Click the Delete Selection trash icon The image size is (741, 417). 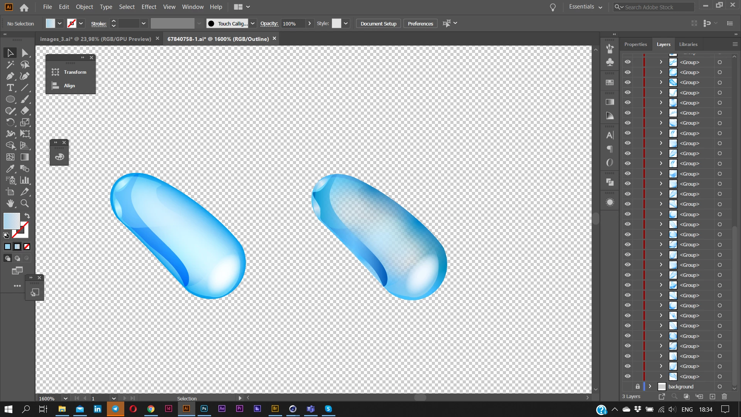pos(724,397)
